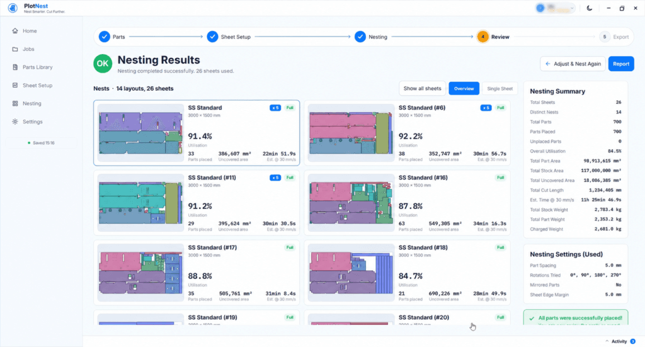Open SS Standard (#16) layout thumbnail

(x=351, y=203)
